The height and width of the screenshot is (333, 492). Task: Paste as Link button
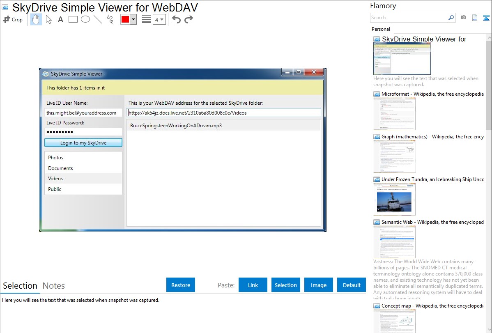pos(253,285)
